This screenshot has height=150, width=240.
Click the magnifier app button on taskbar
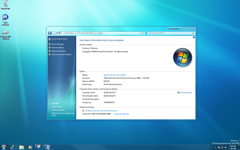point(39,147)
